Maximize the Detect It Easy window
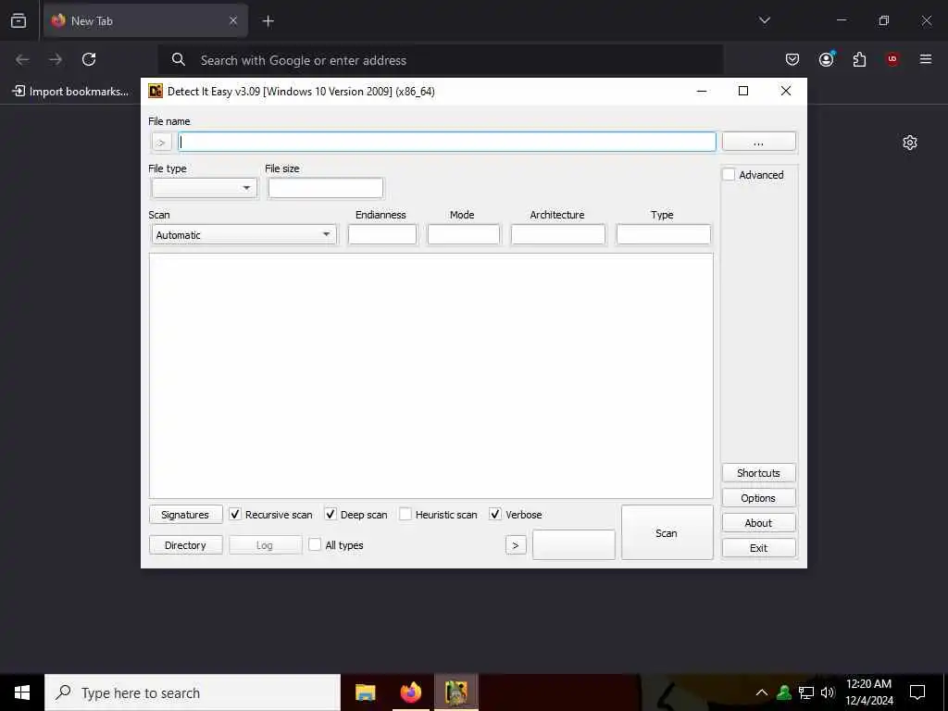The image size is (948, 711). click(743, 92)
